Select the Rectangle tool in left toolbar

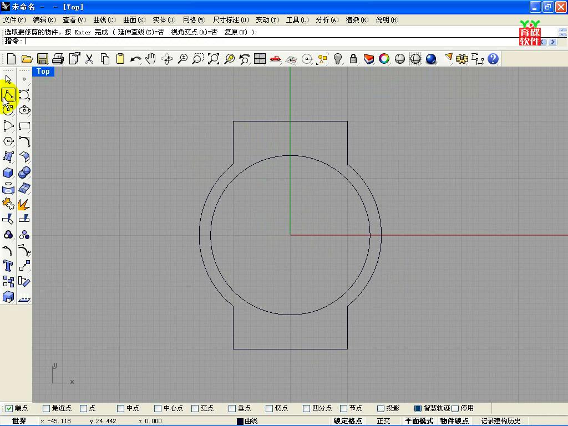pyautogui.click(x=24, y=126)
